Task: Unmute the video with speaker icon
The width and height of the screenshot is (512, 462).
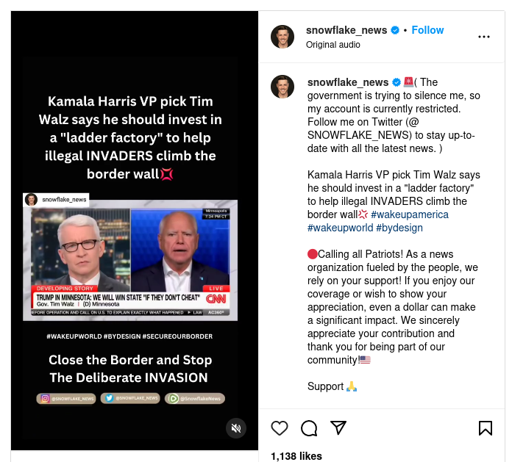Action: point(236,428)
